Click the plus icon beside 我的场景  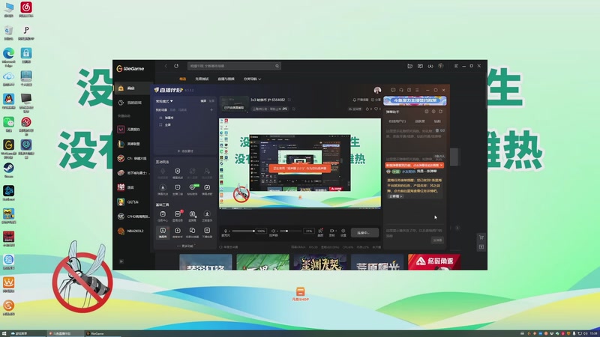click(x=211, y=110)
